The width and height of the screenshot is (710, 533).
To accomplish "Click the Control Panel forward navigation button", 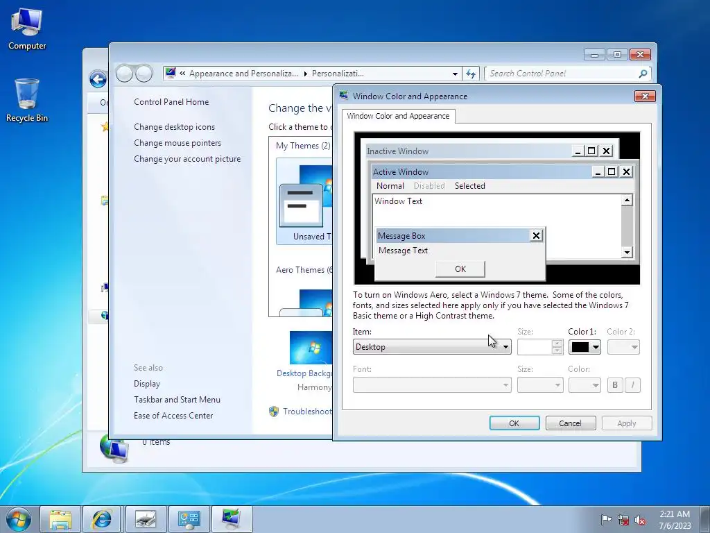I will point(144,74).
